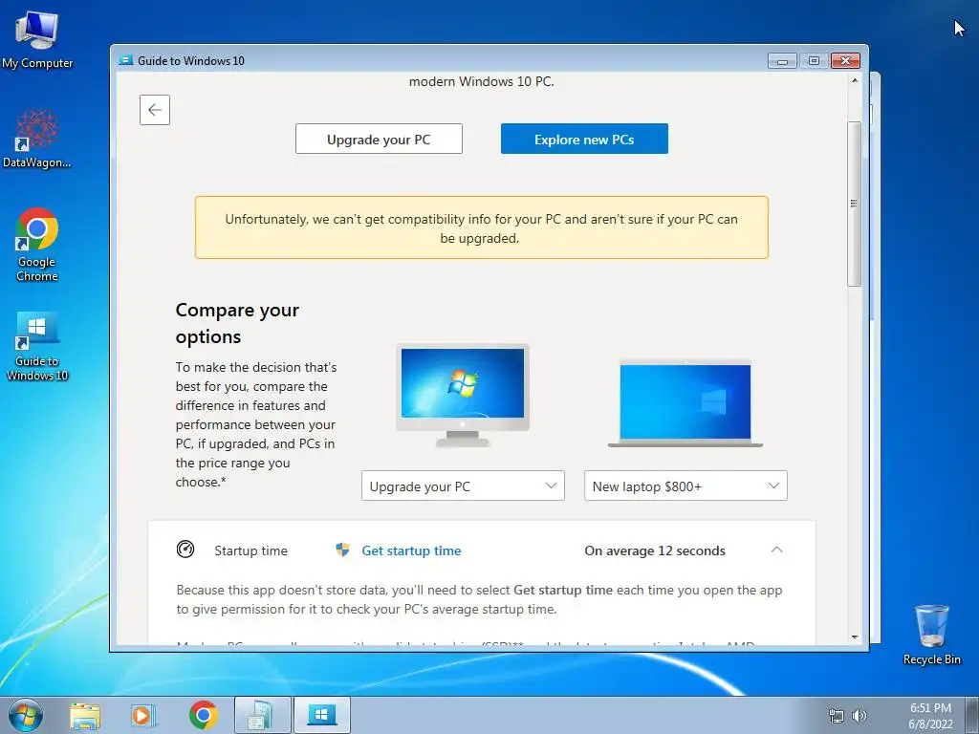Open the New laptop $800+ dropdown

click(x=685, y=486)
